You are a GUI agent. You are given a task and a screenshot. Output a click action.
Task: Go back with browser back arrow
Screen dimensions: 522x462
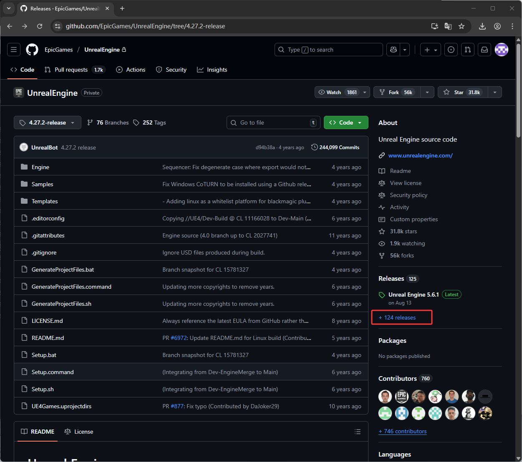point(10,26)
